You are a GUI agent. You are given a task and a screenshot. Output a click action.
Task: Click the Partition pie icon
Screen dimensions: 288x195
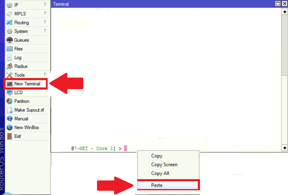9,101
